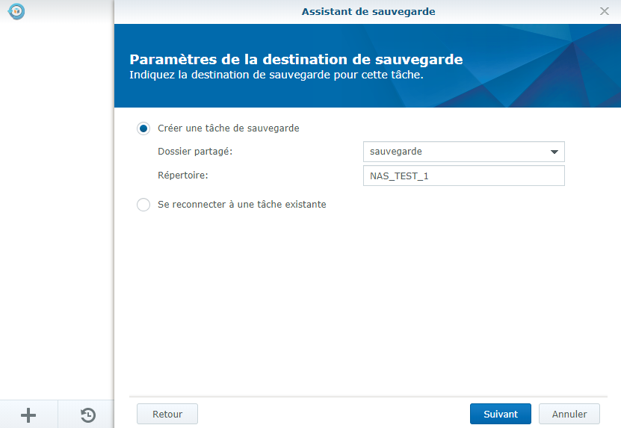Open the restore history clock icon
Image resolution: width=621 pixels, height=428 pixels.
point(87,415)
